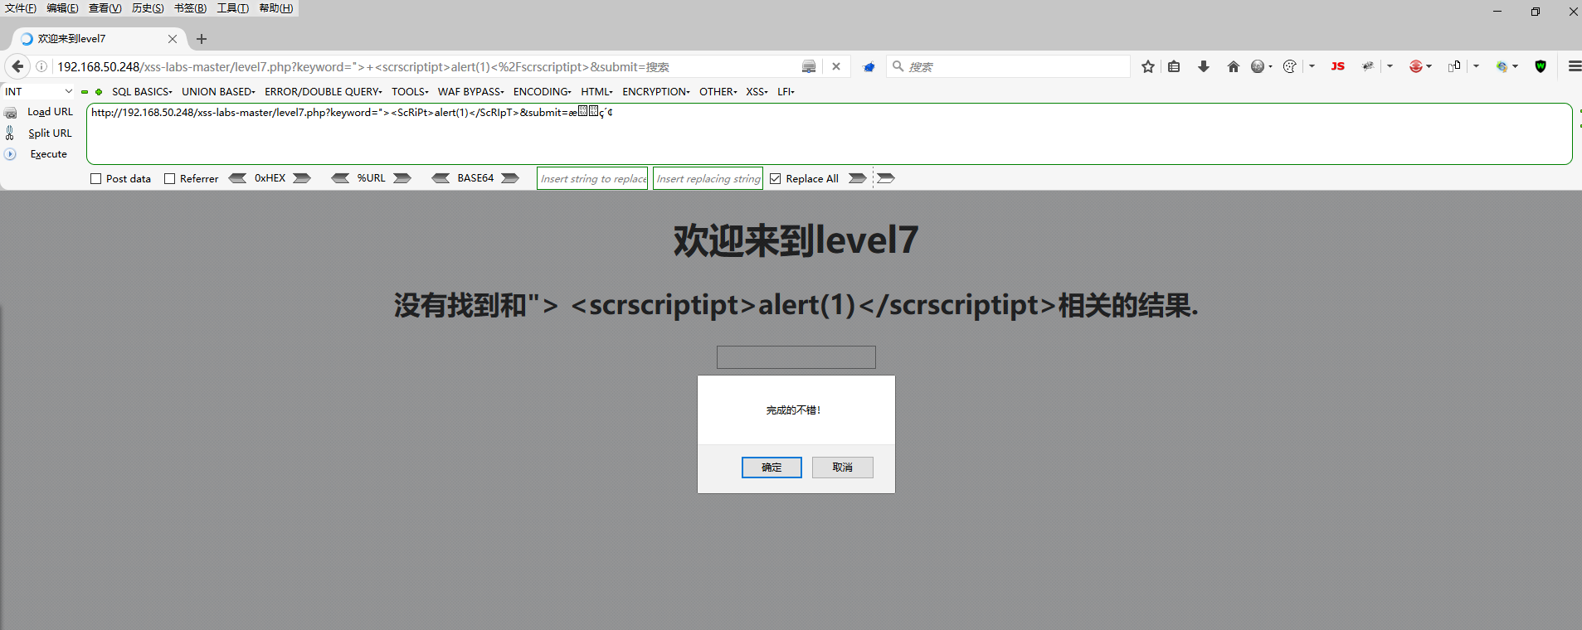Click the back navigation arrow
Viewport: 1582px width, 630px height.
(17, 66)
